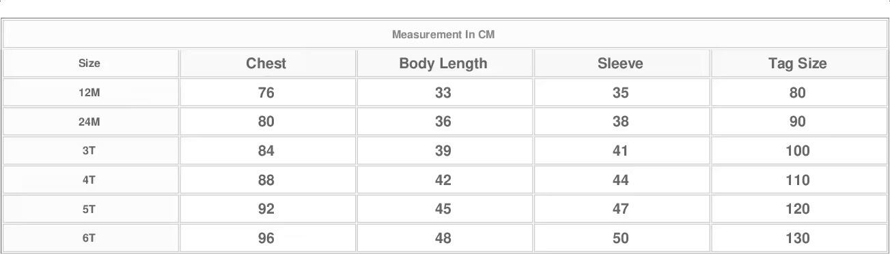Select the 12M size row label
The height and width of the screenshot is (254, 890).
click(89, 93)
